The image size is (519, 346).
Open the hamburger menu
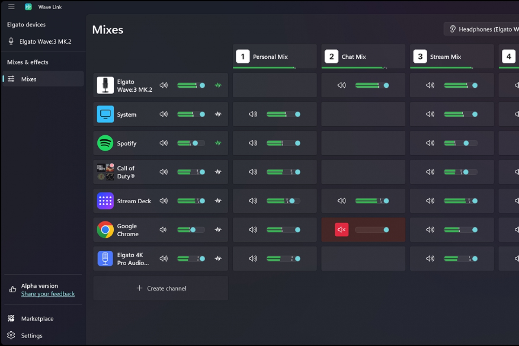11,6
